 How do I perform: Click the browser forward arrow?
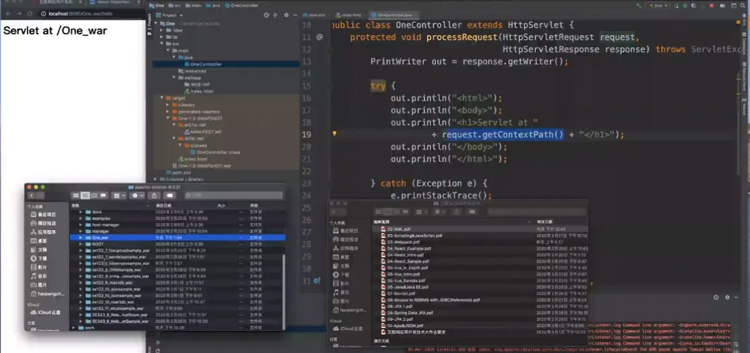click(19, 14)
